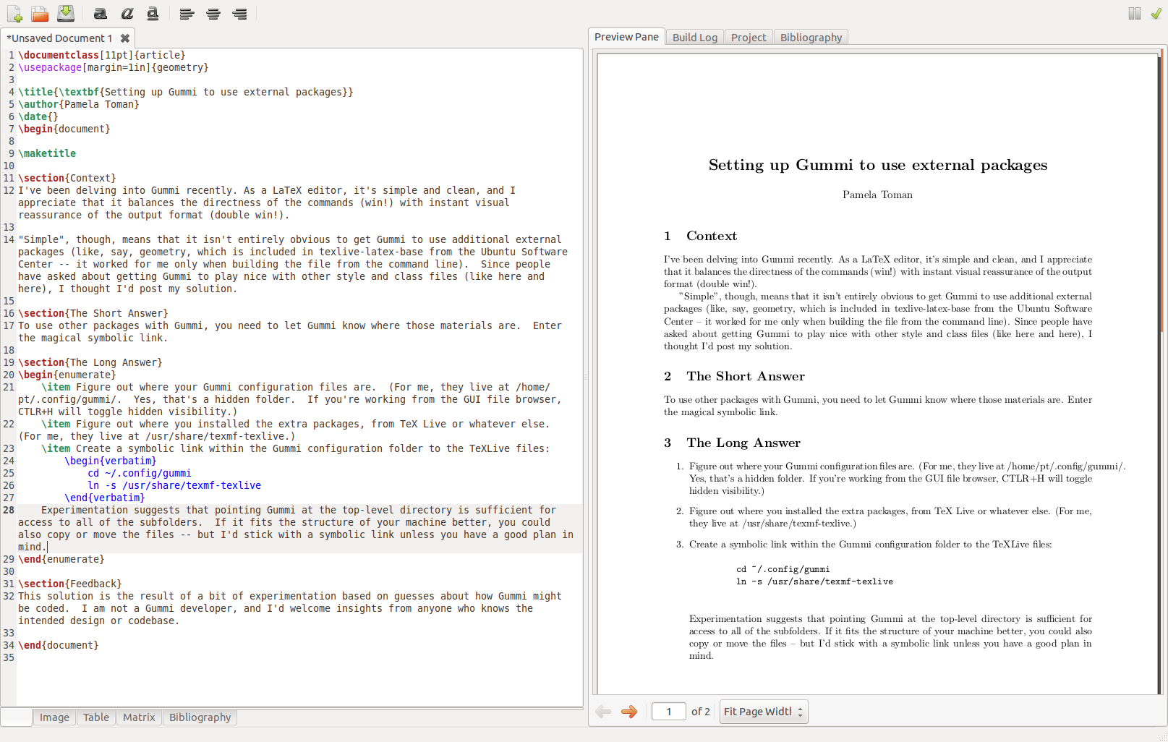Apply bold formatting with the toolbar icon
This screenshot has height=742, width=1168.
tap(101, 14)
